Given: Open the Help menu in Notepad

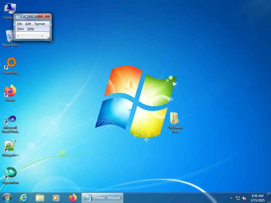Looking at the screenshot, I should tap(31, 29).
